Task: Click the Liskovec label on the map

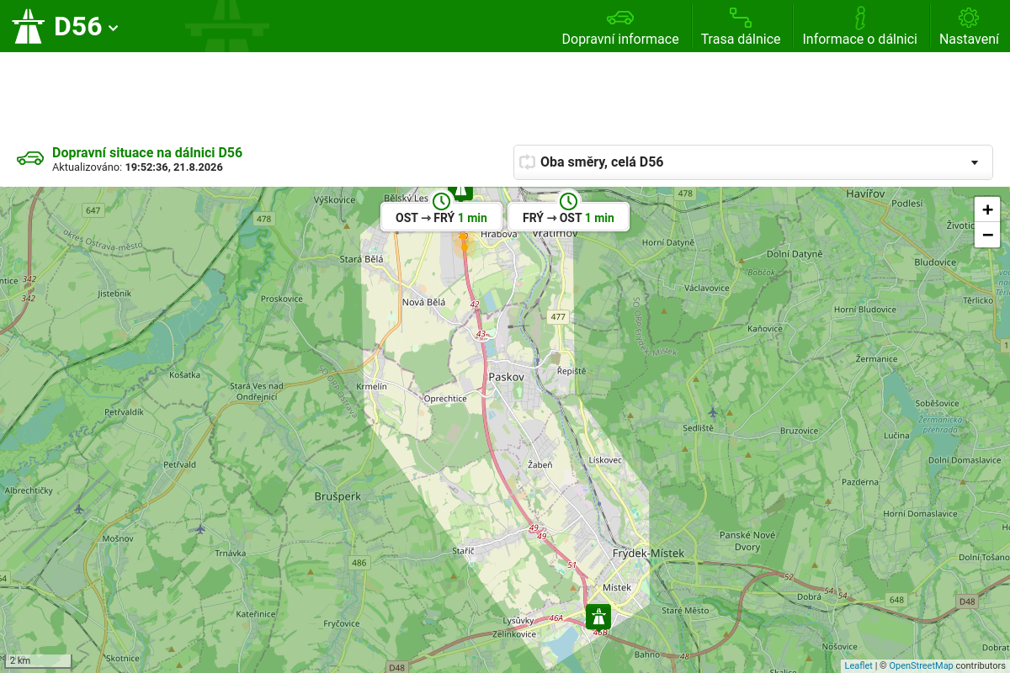Action: (605, 460)
